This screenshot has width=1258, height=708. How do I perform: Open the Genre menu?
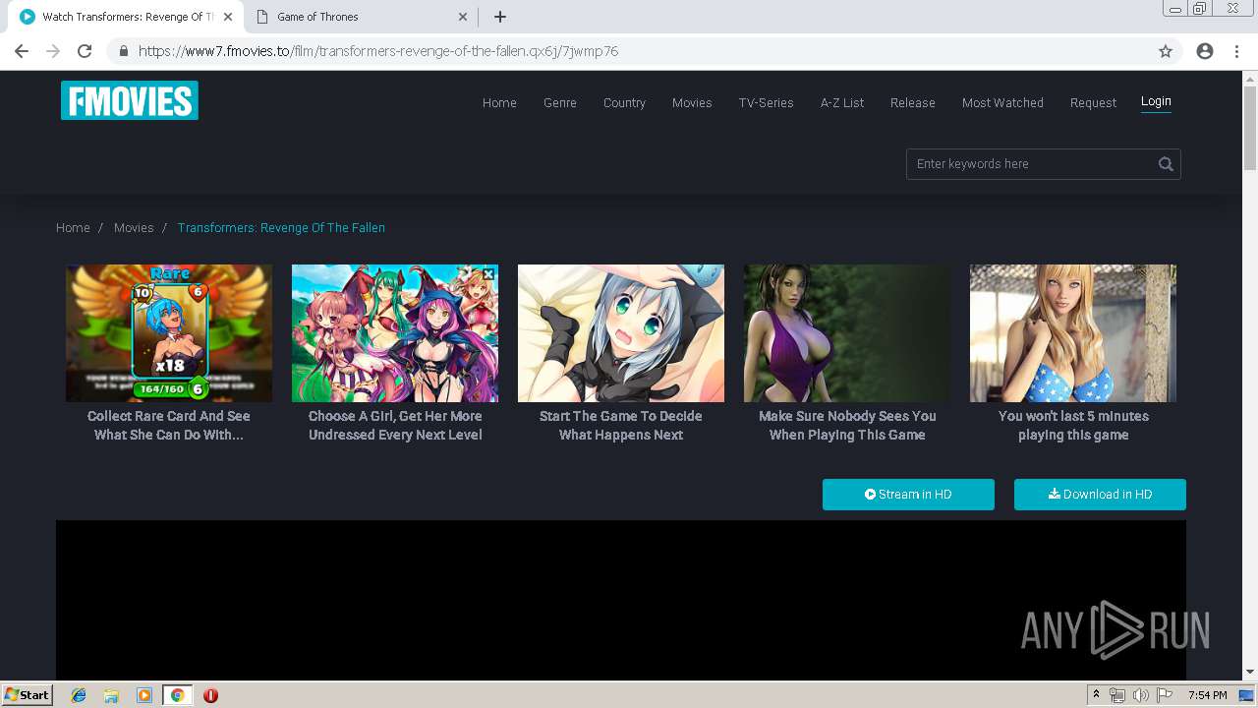pos(560,102)
